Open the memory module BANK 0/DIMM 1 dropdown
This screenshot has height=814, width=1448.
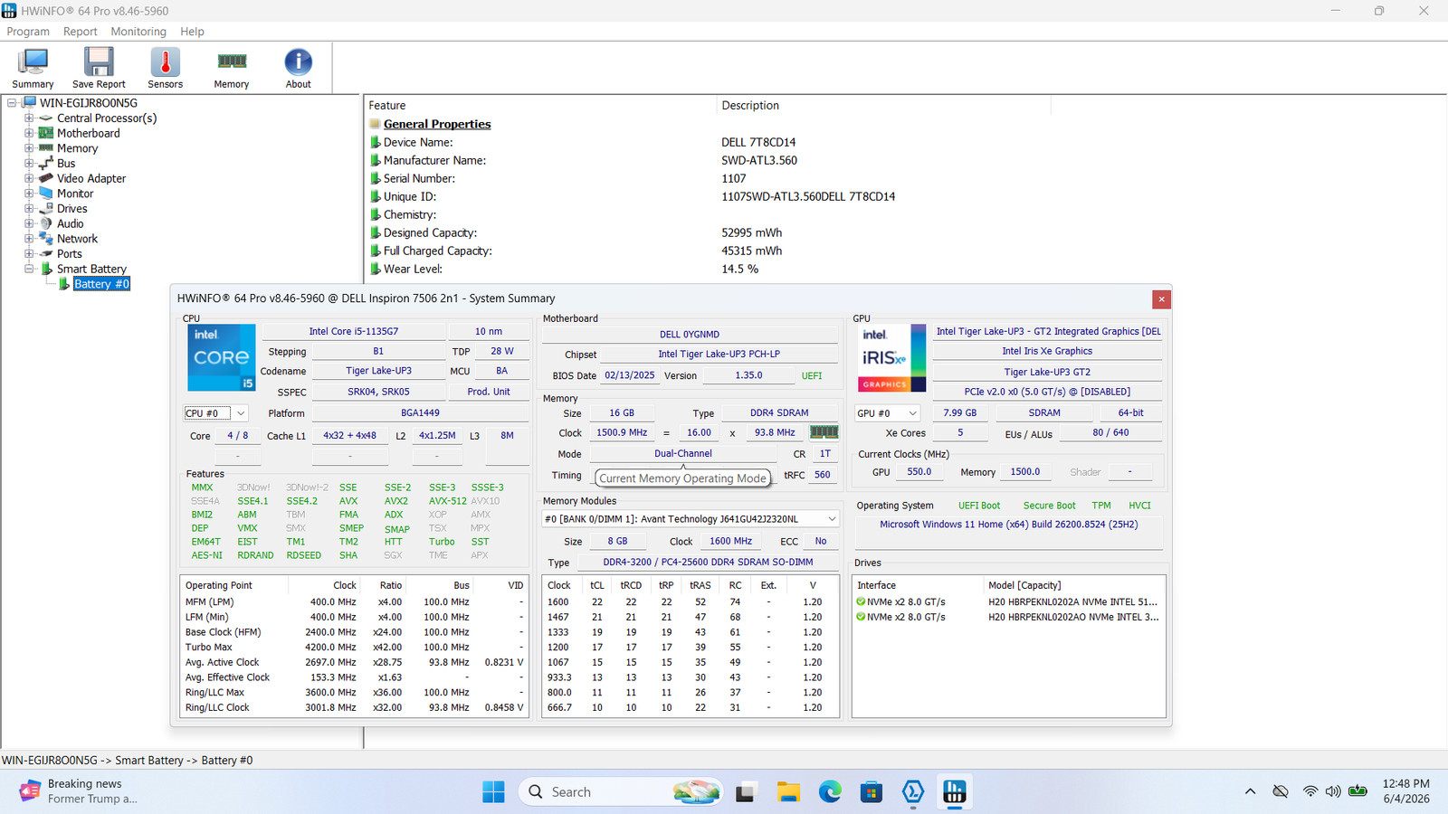(691, 519)
